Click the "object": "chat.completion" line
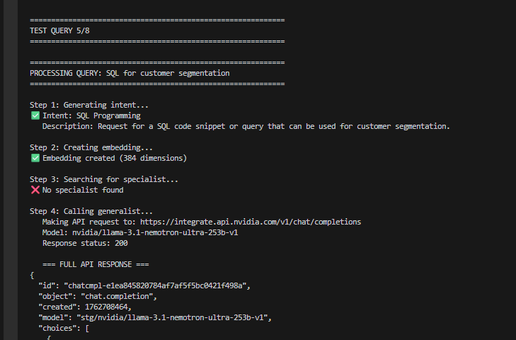The image size is (516, 340). [x=98, y=297]
